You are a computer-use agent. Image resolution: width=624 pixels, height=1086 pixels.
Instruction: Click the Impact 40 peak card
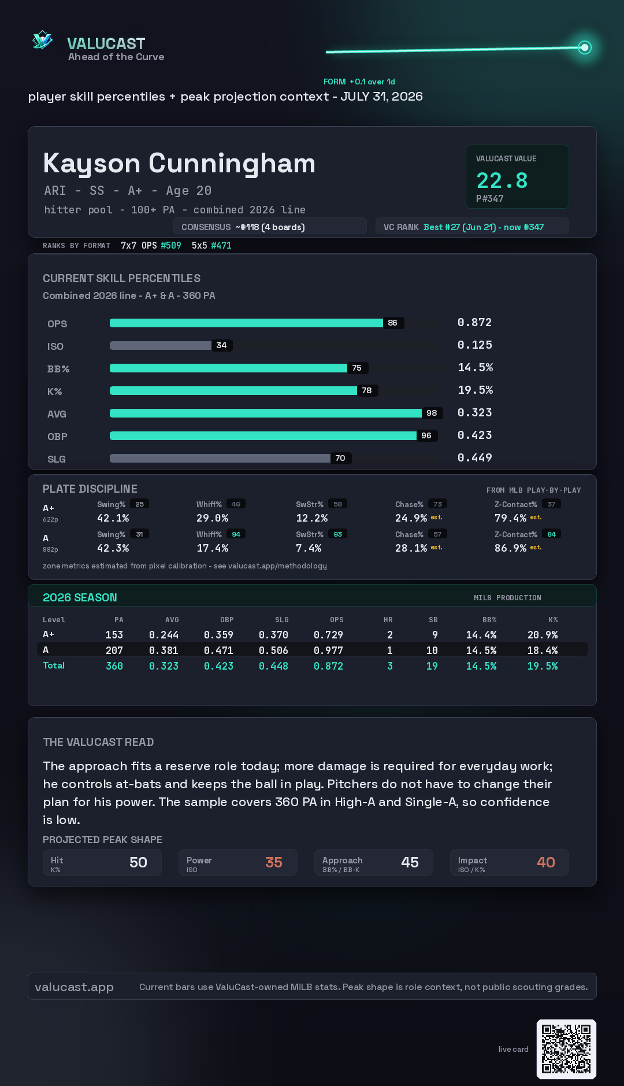tap(510, 862)
